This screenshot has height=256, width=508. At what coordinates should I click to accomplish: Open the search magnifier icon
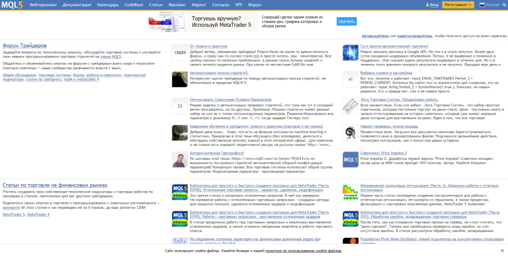pyautogui.click(x=504, y=5)
